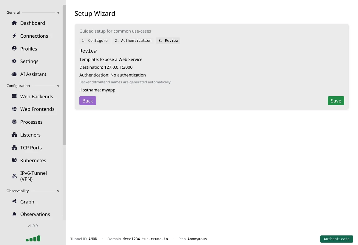The width and height of the screenshot is (358, 245).
Task: Collapse the Observability section
Action: tap(58, 191)
